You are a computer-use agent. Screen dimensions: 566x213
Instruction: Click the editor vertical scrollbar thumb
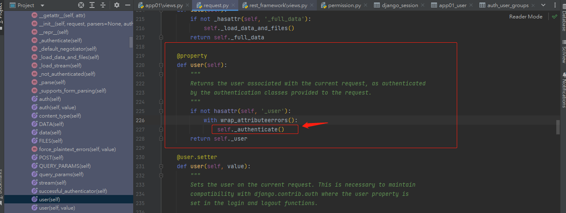tap(558, 127)
